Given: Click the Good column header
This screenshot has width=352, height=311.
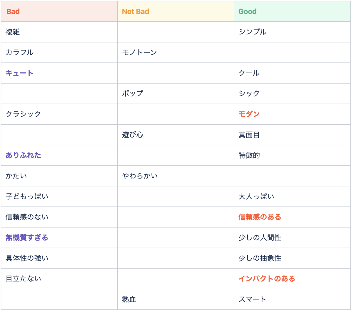Looking at the screenshot, I should pos(292,11).
